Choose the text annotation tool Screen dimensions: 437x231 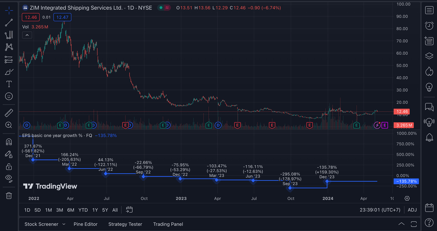(x=9, y=84)
